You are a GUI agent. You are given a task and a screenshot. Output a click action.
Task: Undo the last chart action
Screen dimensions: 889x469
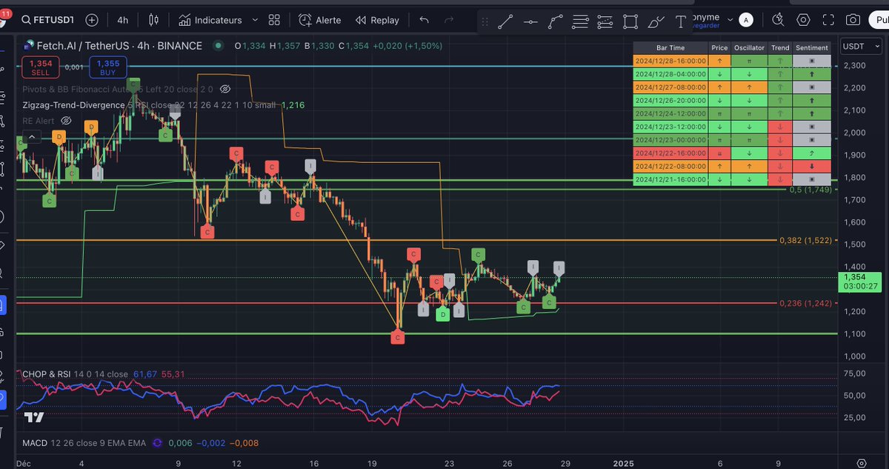(x=424, y=20)
